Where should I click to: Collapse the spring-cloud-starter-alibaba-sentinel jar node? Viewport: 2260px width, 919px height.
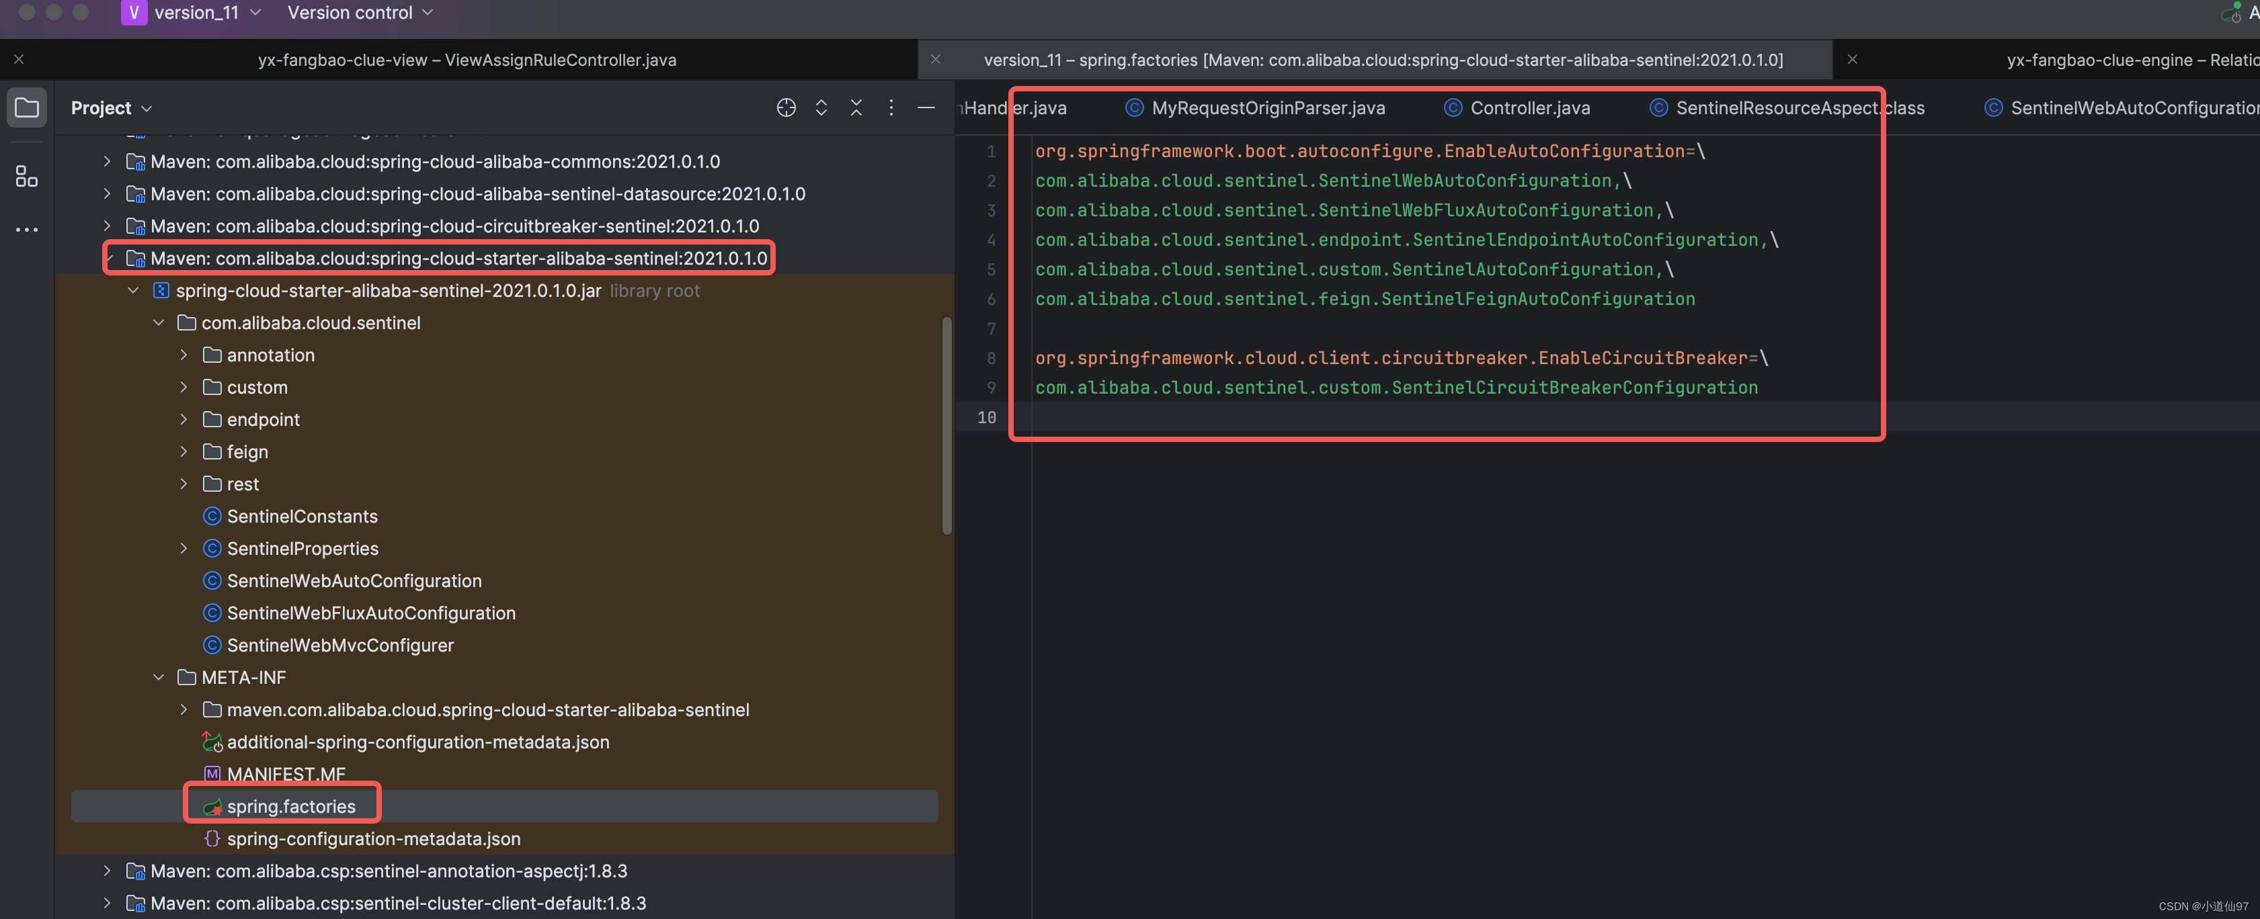[x=133, y=290]
